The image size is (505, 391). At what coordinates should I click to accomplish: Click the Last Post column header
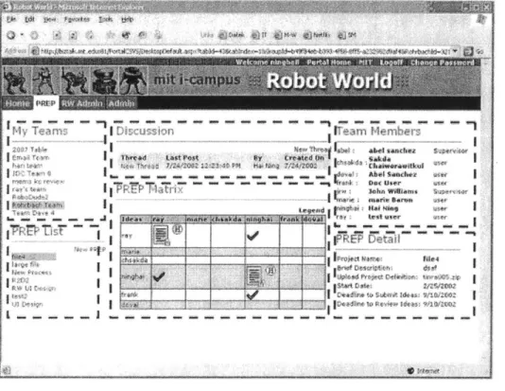pos(182,157)
